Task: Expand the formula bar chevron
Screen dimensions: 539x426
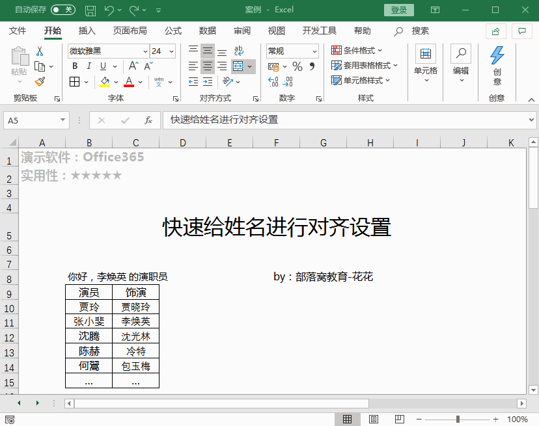Action: tap(531, 120)
